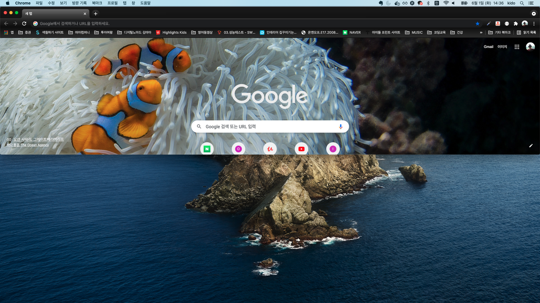Reload the page with the refresh icon
540x303 pixels.
tap(24, 24)
